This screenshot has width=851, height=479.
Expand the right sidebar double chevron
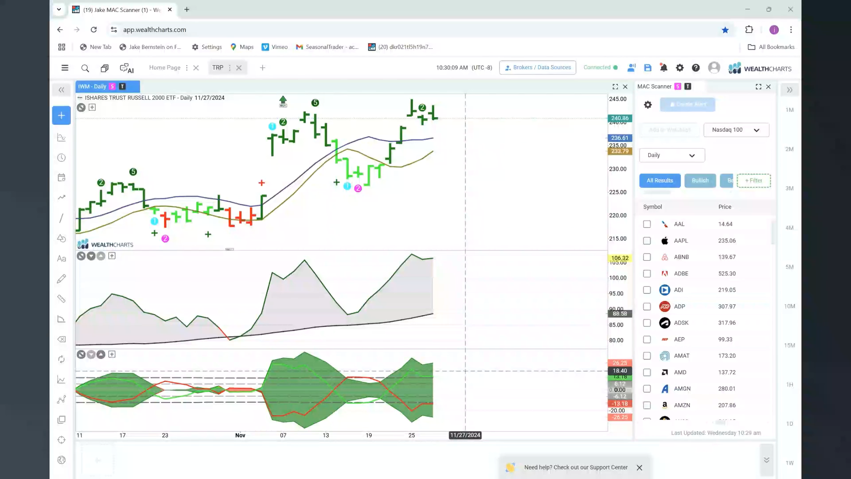coord(789,90)
